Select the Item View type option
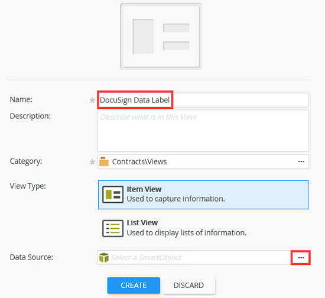 [x=203, y=195]
